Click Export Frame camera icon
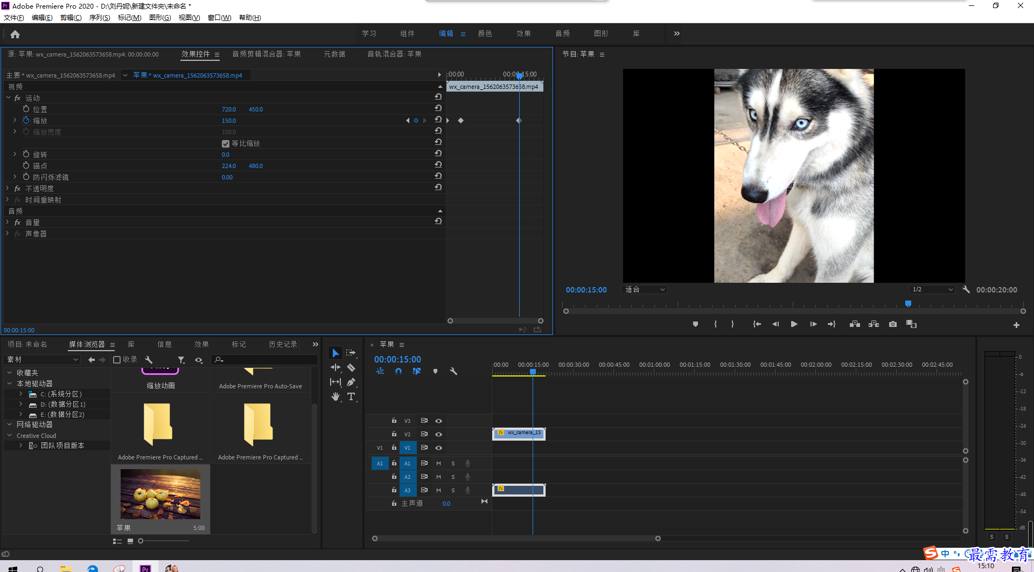This screenshot has width=1034, height=572. pos(893,324)
